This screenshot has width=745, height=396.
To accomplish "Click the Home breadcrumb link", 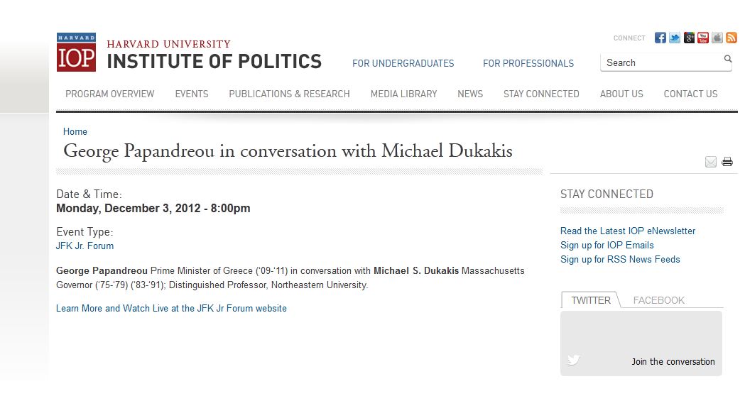I will coord(75,132).
